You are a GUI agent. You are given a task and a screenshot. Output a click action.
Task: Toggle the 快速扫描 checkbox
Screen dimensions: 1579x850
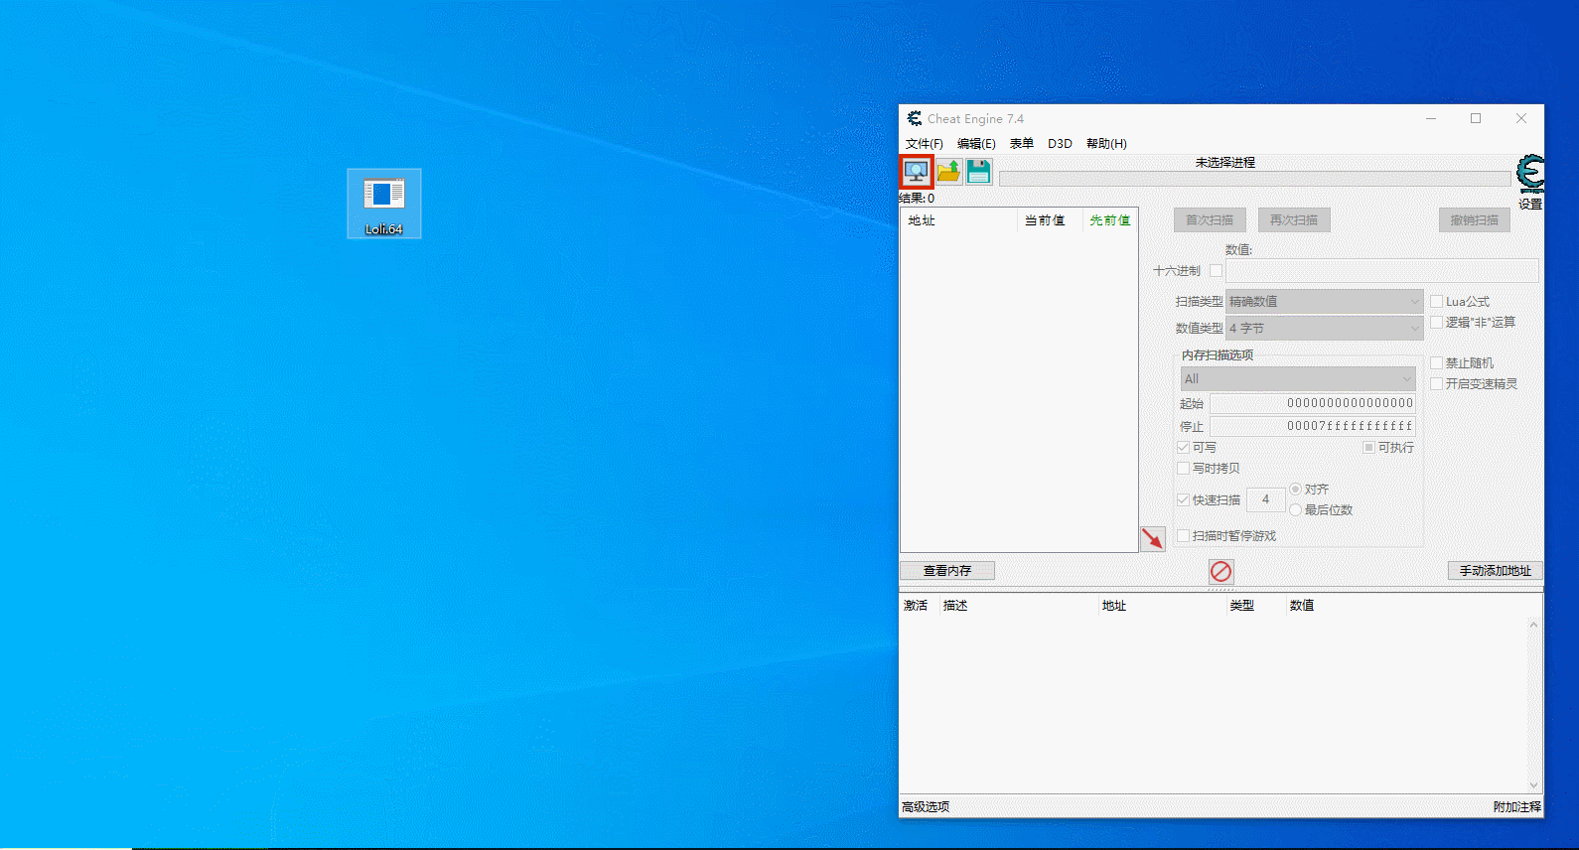(x=1183, y=500)
